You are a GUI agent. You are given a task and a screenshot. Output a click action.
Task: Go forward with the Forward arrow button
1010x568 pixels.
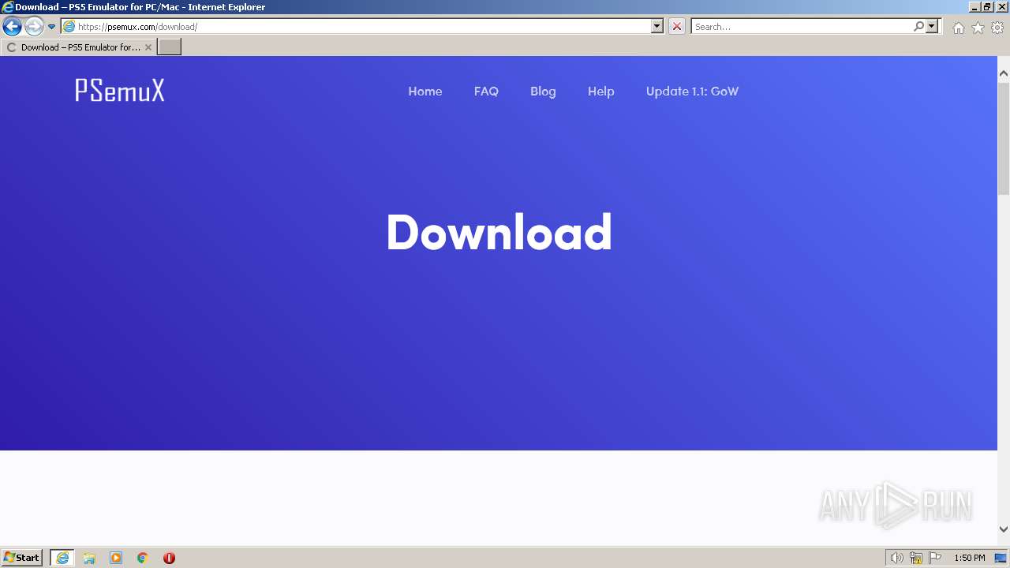click(34, 26)
